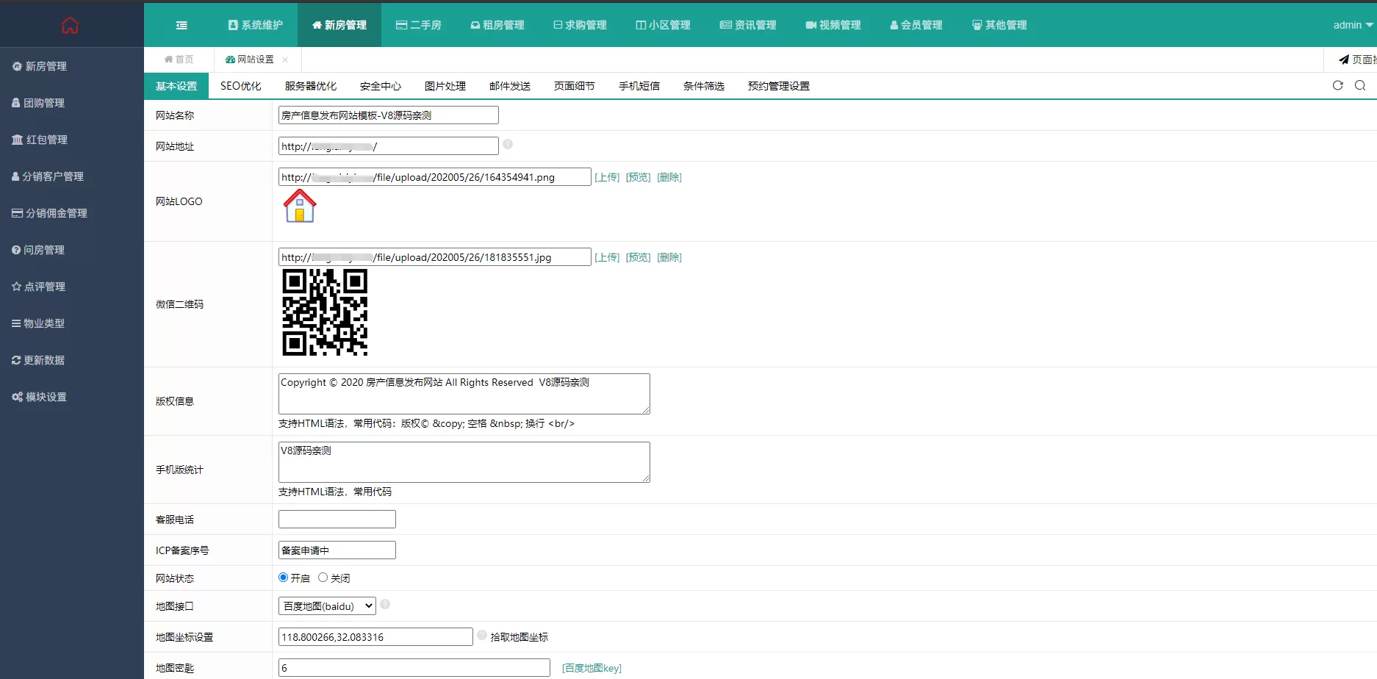The image size is (1377, 679).
Task: Click the red home logo icon
Action: pyautogui.click(x=70, y=26)
